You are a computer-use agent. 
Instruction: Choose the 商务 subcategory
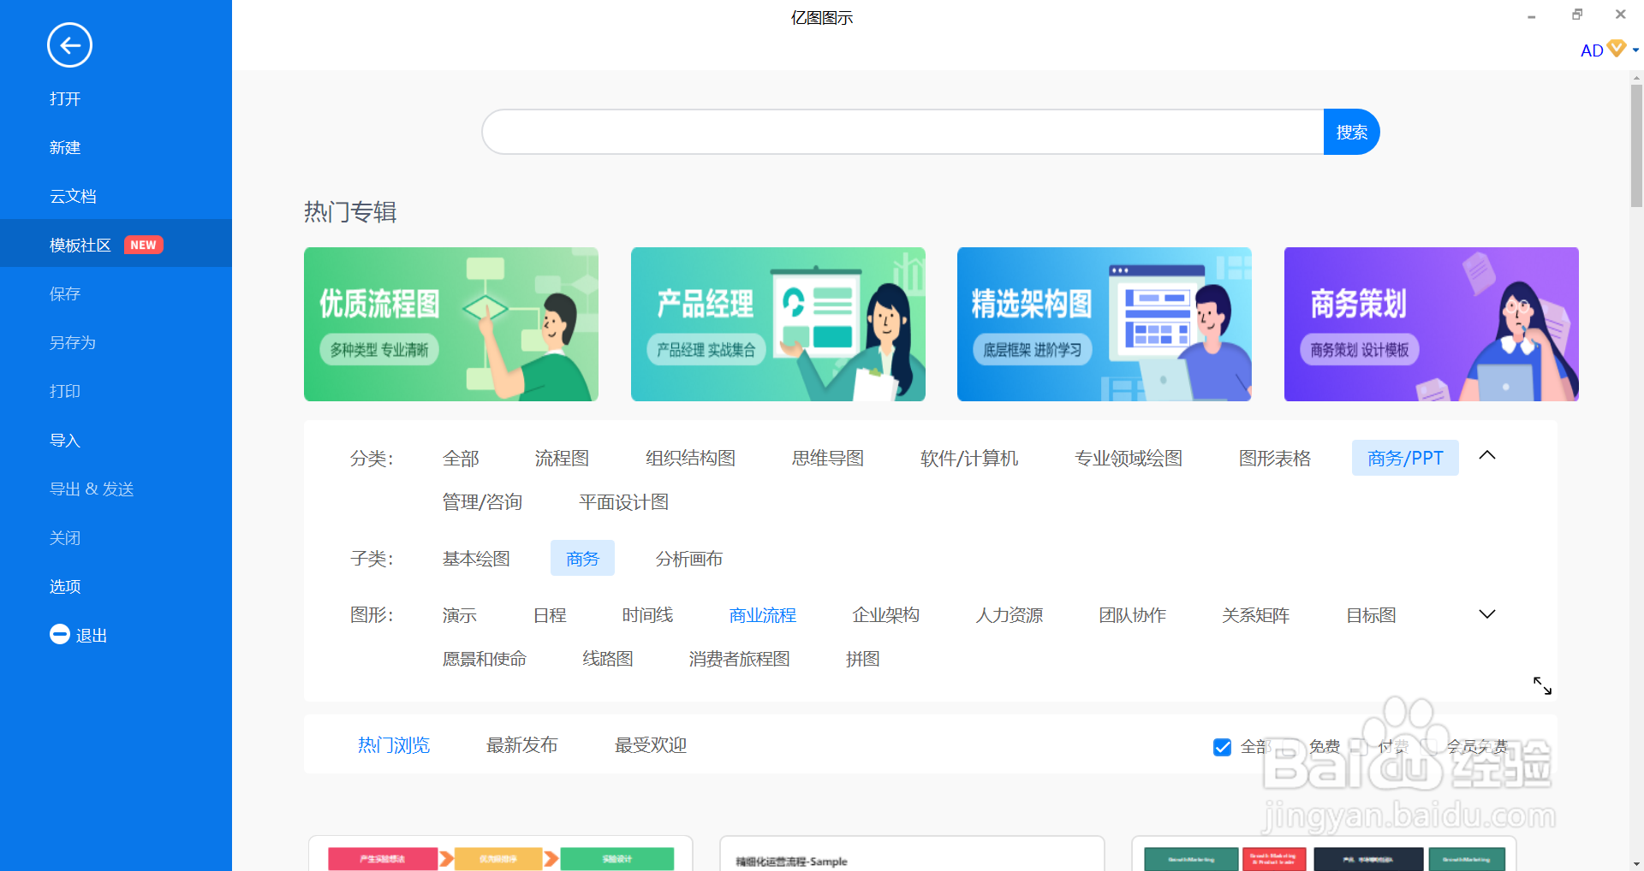[582, 559]
